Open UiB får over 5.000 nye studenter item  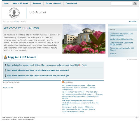[79, 89]
